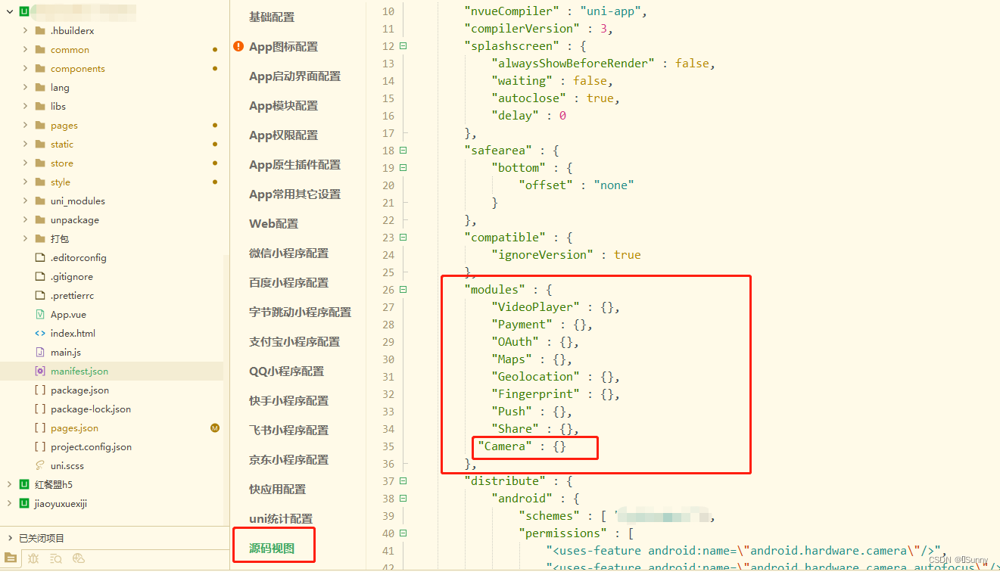The height and width of the screenshot is (572, 1000).
Task: Click the manifest.json config file icon
Action: (40, 371)
